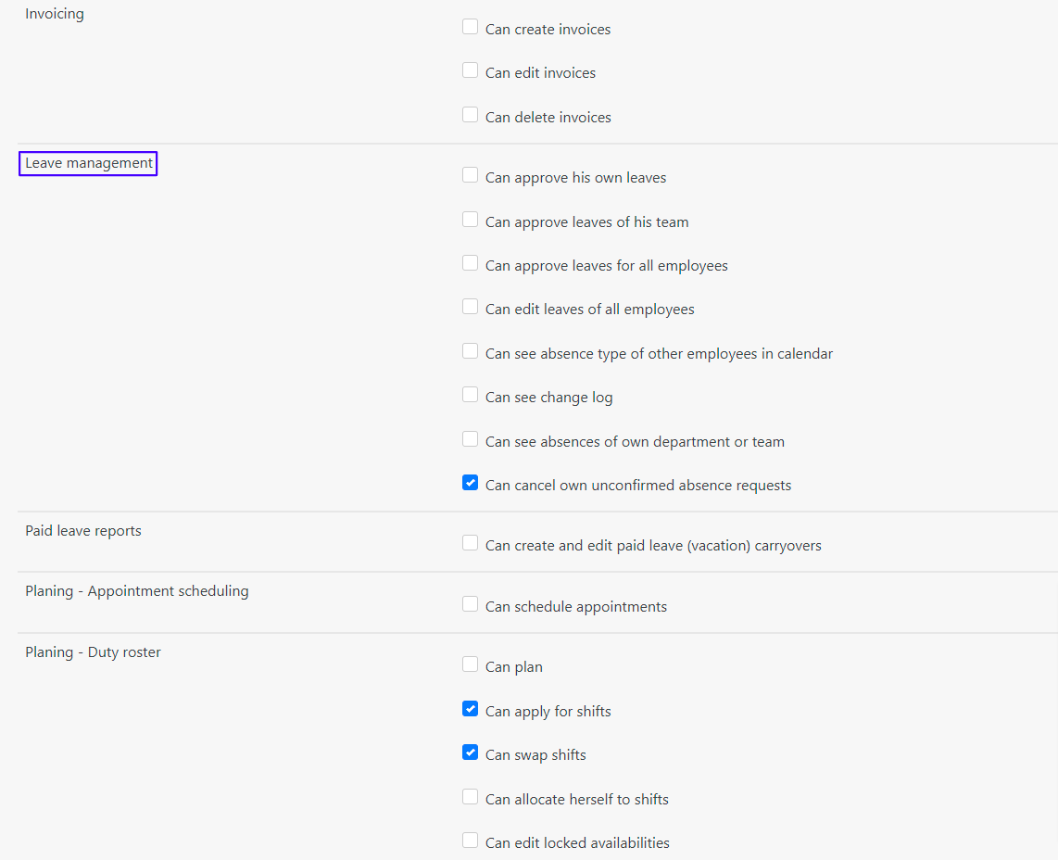The width and height of the screenshot is (1058, 860).
Task: Check 'Can approve leaves of his team'
Action: 470,220
